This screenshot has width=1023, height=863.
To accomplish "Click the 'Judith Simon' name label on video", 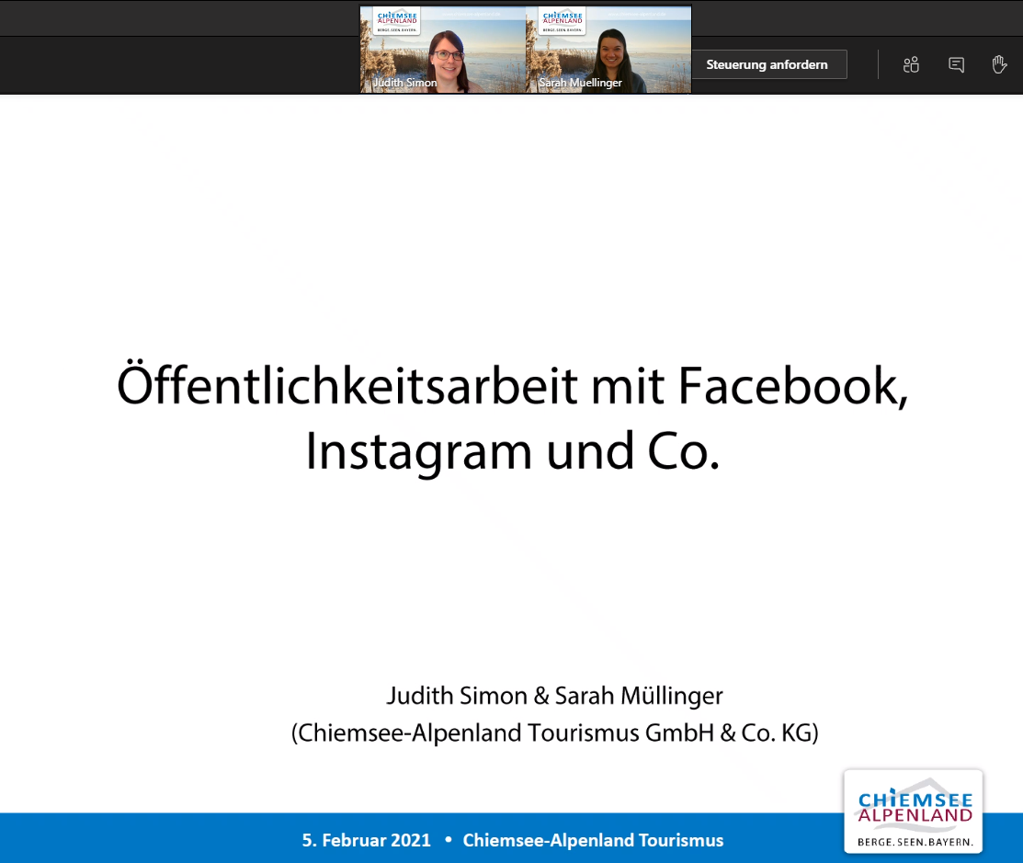I will pos(404,83).
